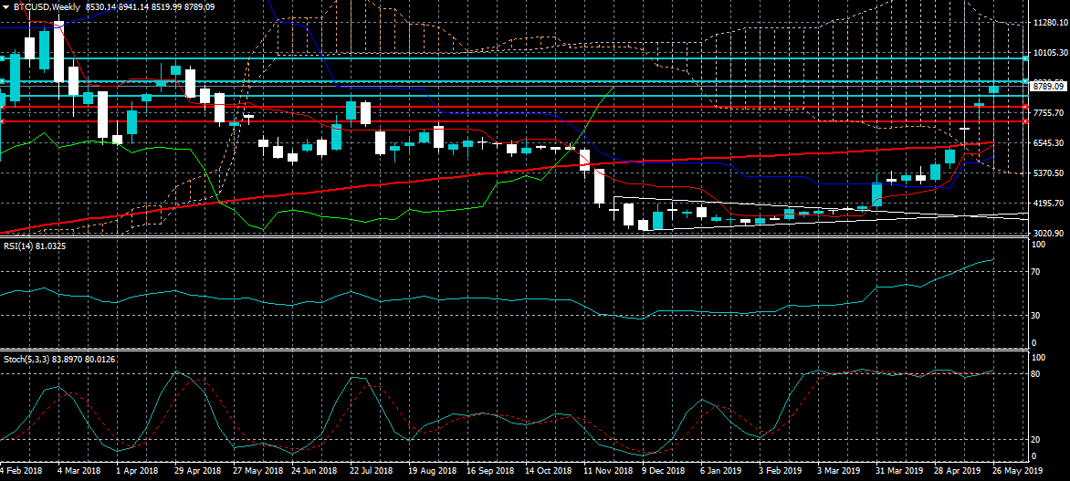Screen dimensions: 1070x481
Task: Click the 3 Feb 2019 date label
Action: coord(780,471)
